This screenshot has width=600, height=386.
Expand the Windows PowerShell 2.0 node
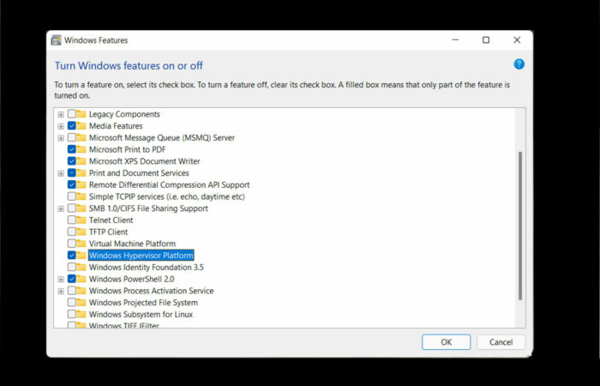point(61,280)
